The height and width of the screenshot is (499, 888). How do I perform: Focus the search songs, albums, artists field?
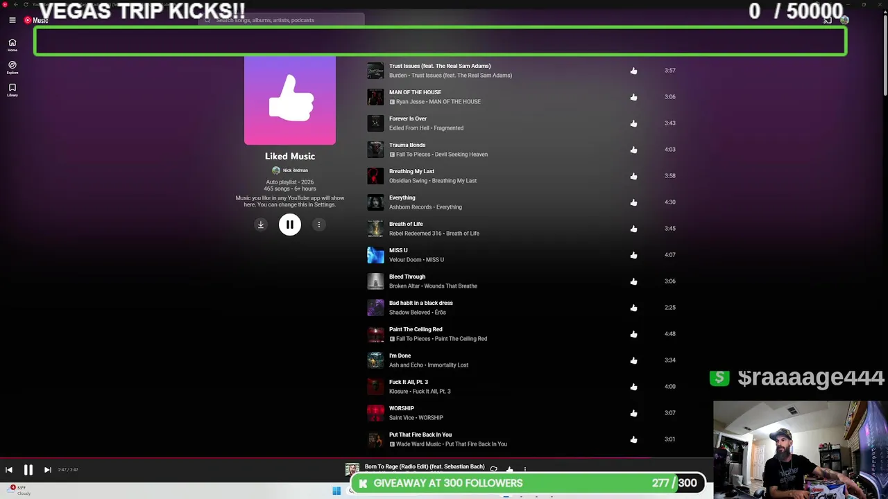pos(281,20)
